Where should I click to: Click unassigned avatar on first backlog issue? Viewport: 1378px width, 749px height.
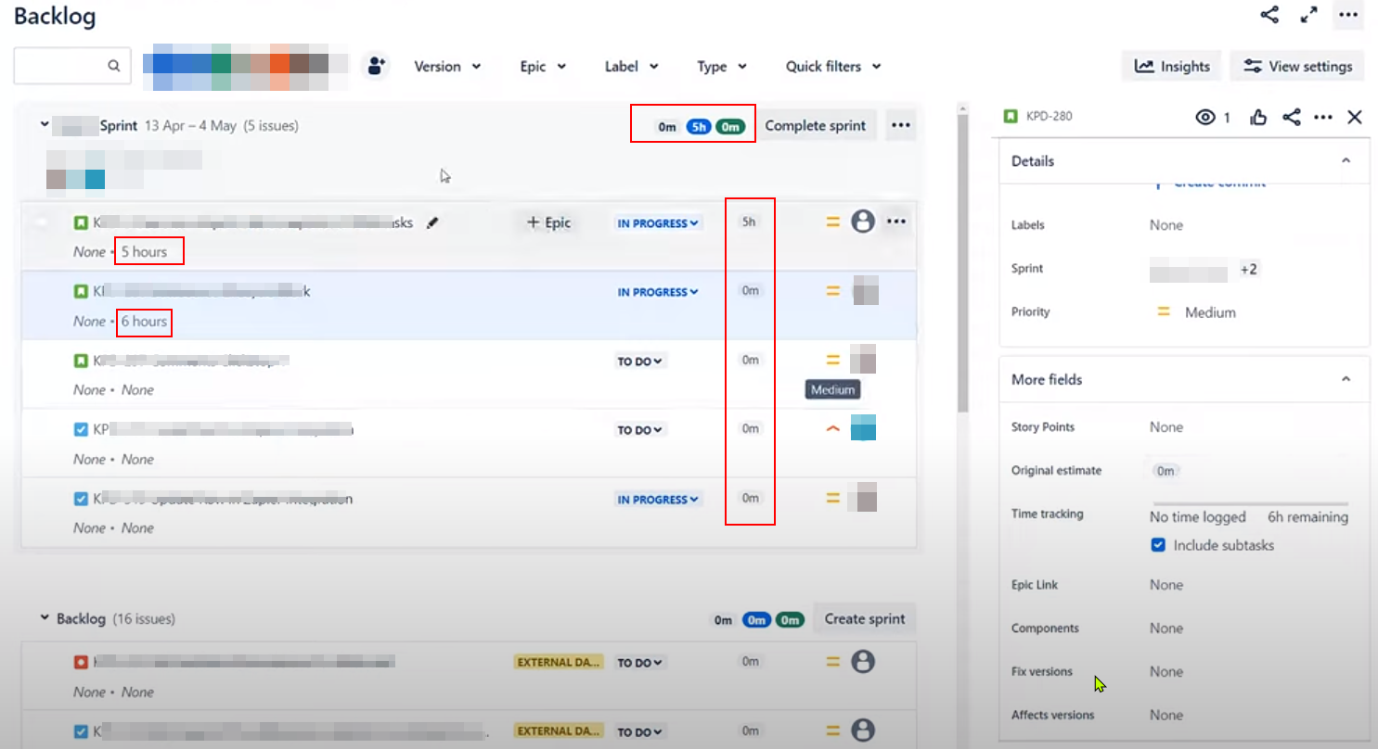(x=863, y=662)
